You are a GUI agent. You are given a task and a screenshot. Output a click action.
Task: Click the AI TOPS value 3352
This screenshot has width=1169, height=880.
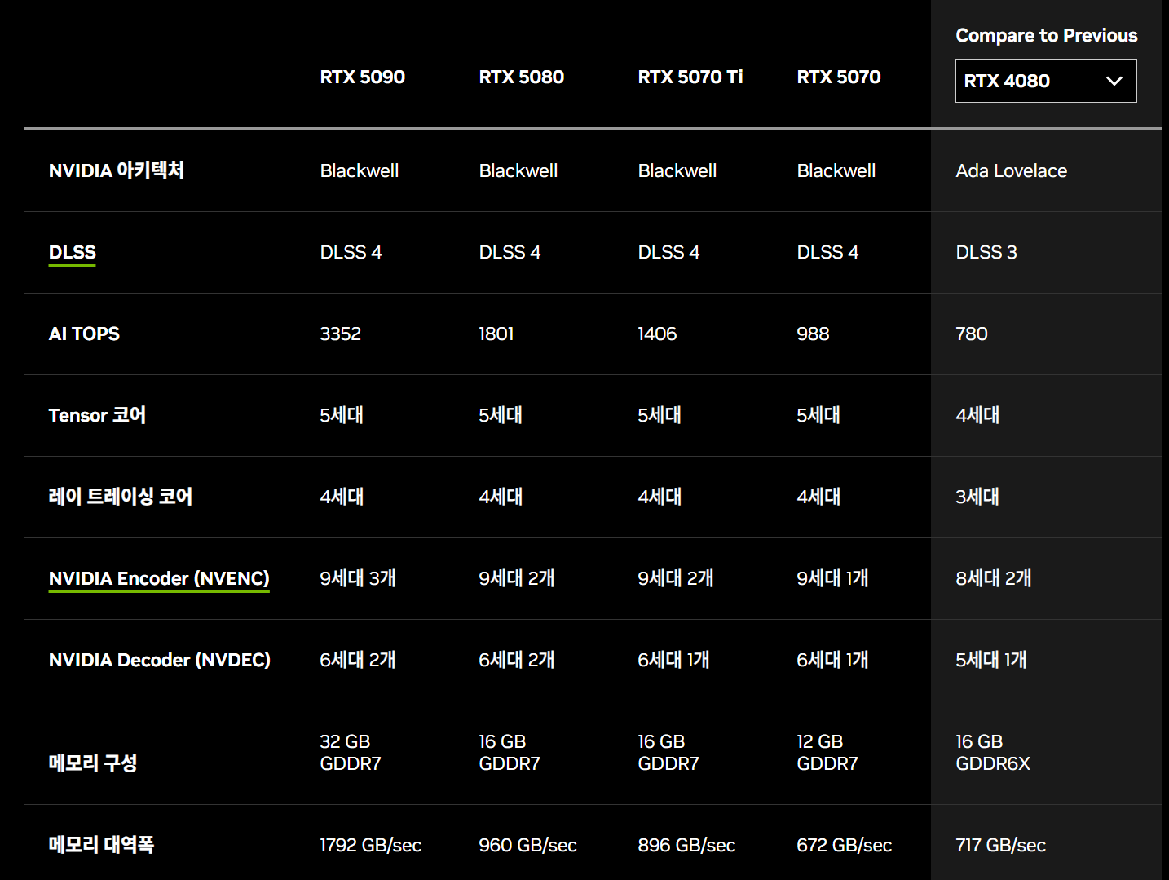(x=341, y=334)
